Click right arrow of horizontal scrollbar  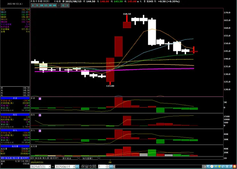(205, 166)
